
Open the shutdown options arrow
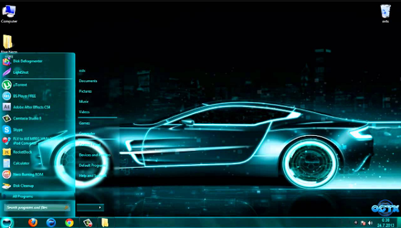100,207
